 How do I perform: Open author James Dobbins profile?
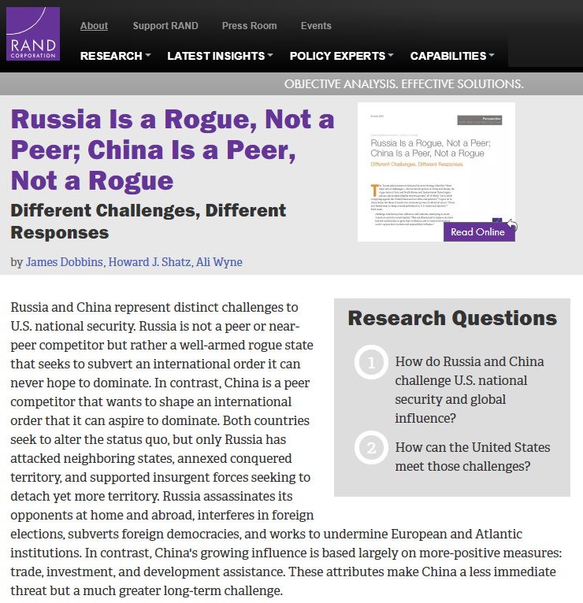pyautogui.click(x=63, y=261)
